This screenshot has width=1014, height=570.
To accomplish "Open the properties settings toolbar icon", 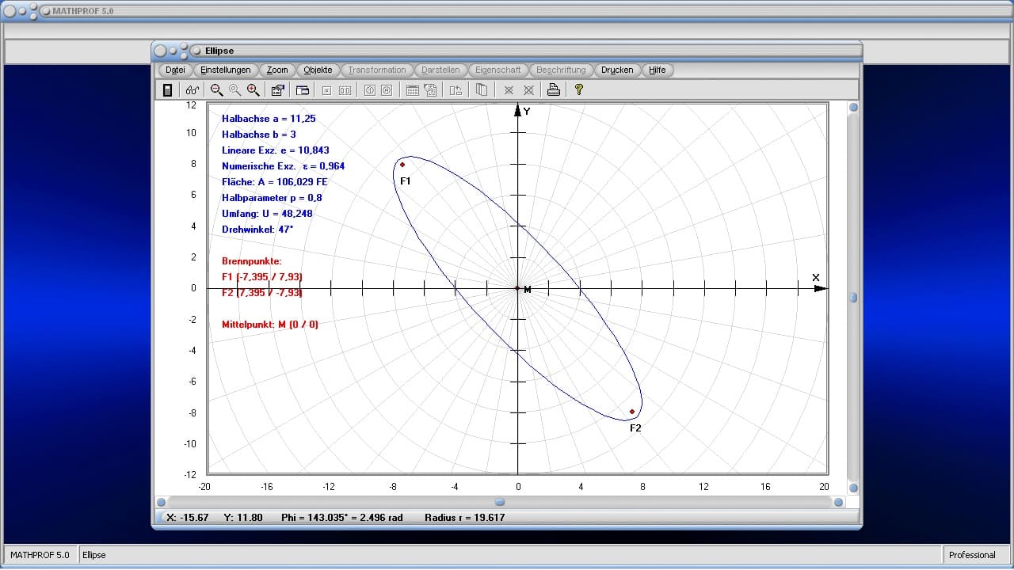I will tap(277, 90).
